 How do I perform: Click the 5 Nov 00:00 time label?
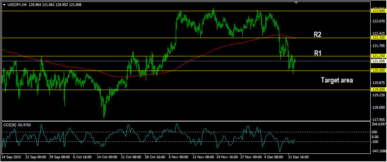(178, 157)
